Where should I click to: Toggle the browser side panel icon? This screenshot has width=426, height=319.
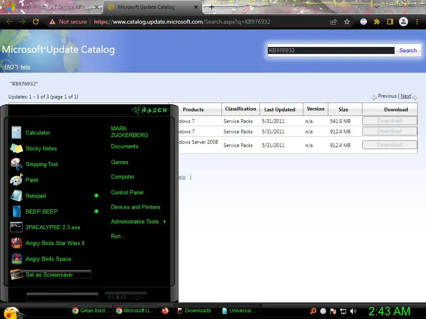(390, 22)
